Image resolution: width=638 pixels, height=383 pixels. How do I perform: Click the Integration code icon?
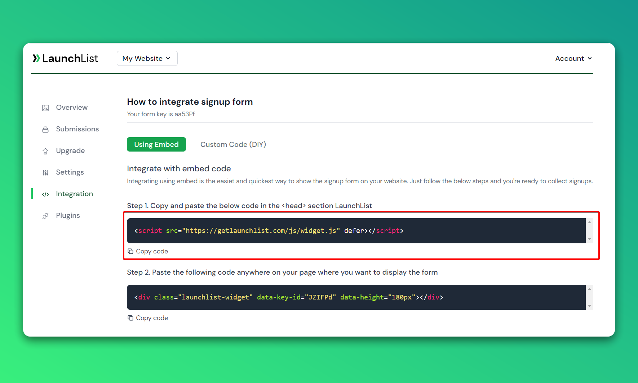(45, 194)
